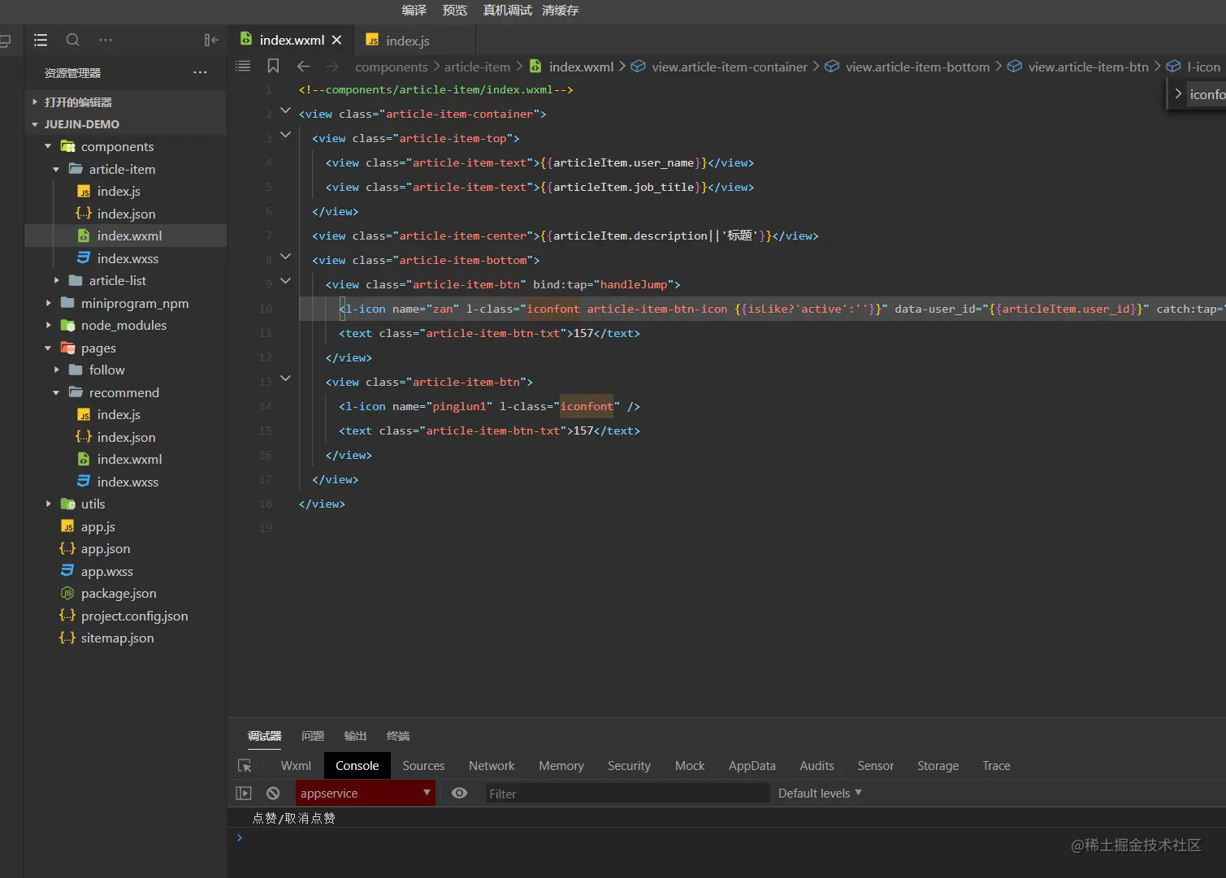
Task: Click the console Filter input field
Action: click(626, 794)
